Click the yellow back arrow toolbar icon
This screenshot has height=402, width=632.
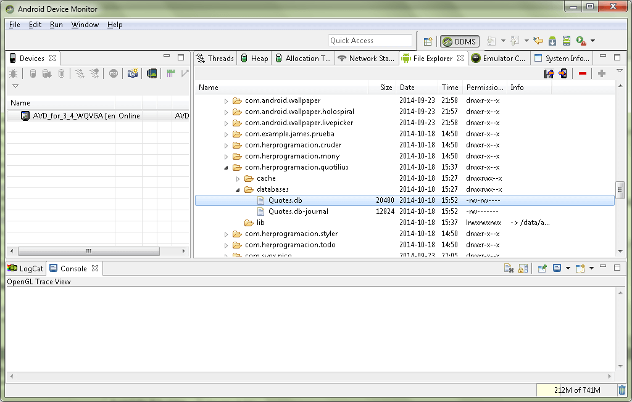[538, 41]
